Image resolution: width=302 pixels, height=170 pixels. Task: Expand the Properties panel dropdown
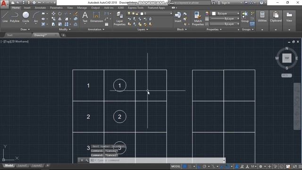coord(214,29)
